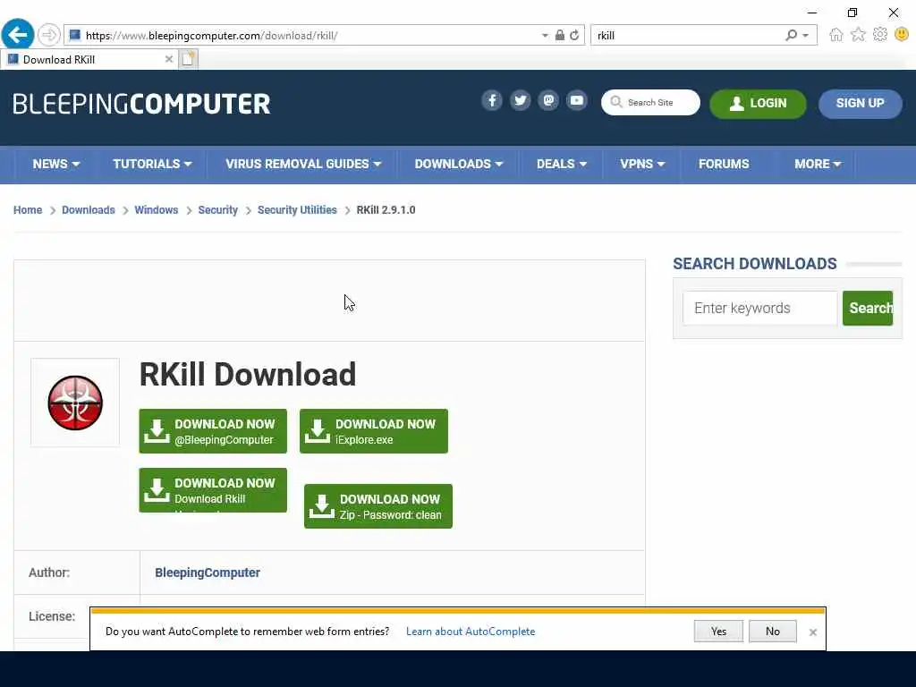Close the Download RKill tab
The image size is (916, 687).
(169, 59)
